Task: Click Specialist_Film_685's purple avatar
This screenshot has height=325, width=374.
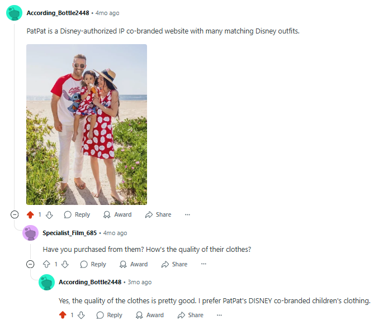Action: point(30,233)
